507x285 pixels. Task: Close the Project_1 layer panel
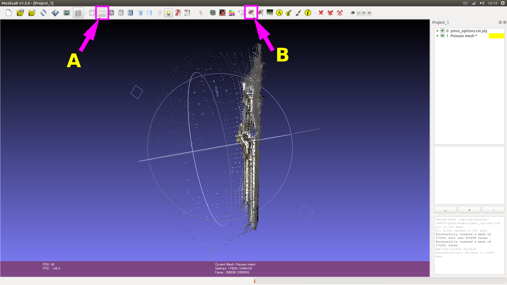[505, 22]
